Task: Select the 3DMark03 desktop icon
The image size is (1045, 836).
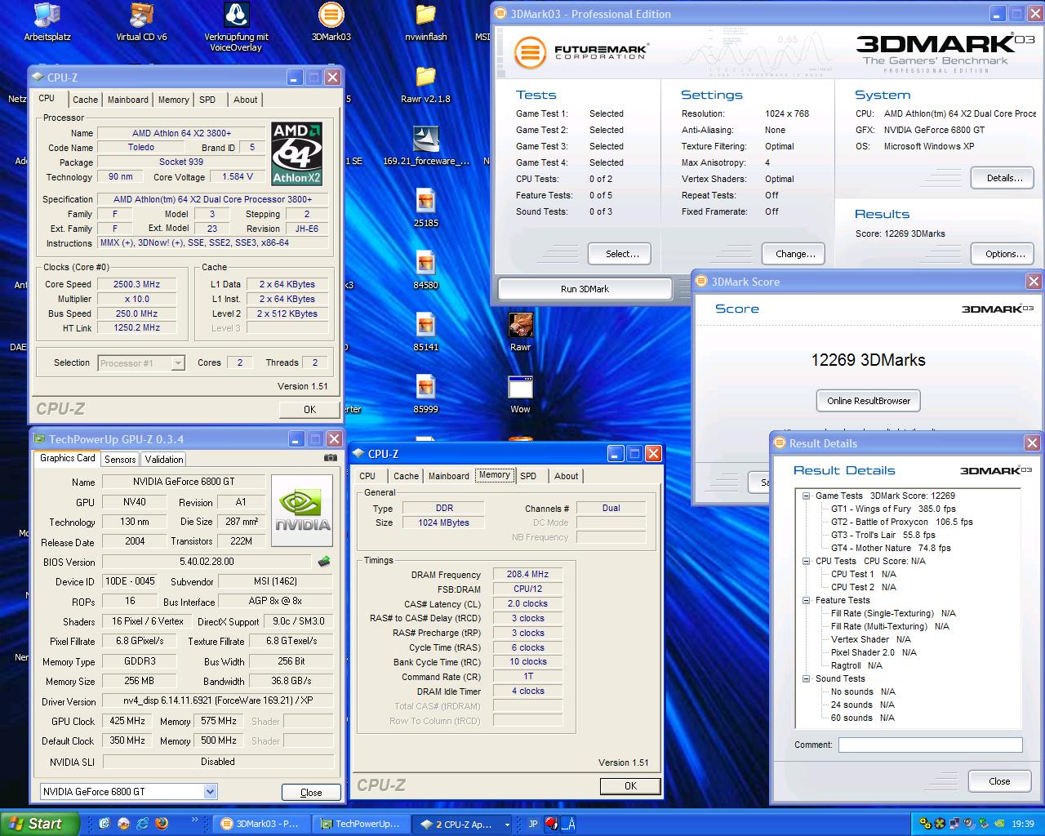Action: [x=331, y=22]
